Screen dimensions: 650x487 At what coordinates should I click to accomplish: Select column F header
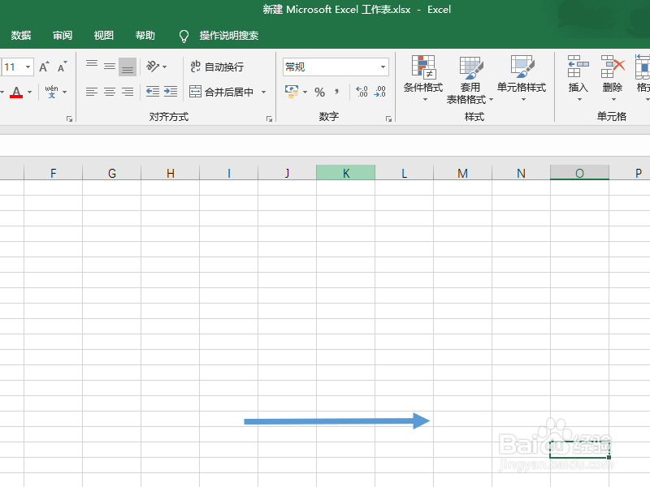(x=53, y=173)
